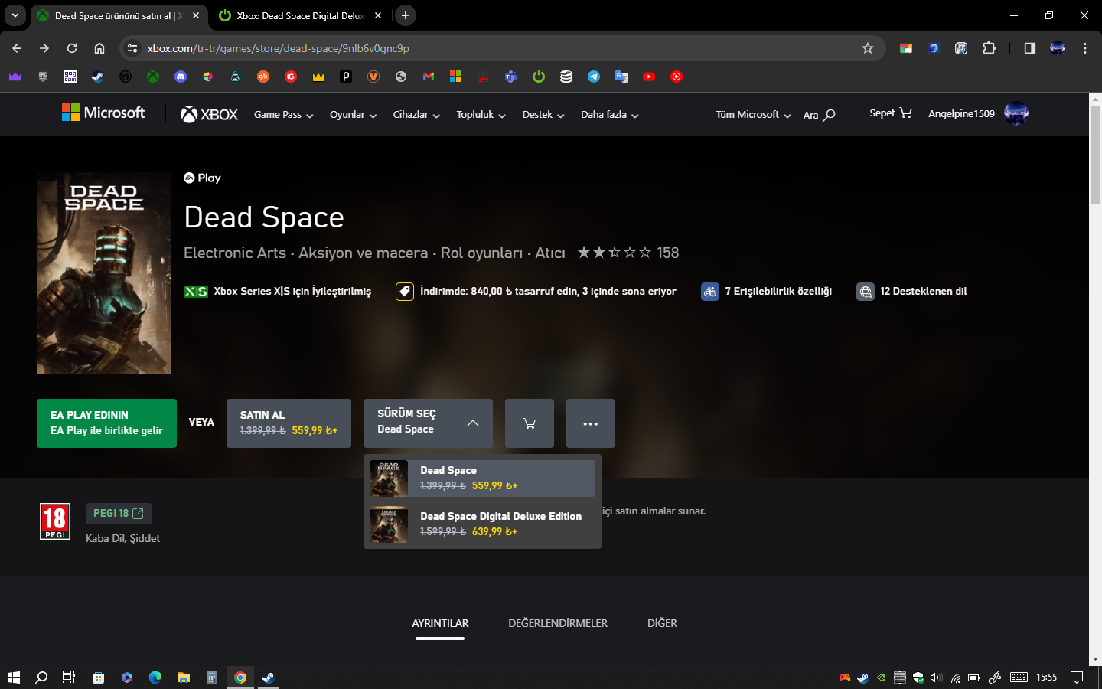
Task: Open File Explorer from the taskbar
Action: tap(184, 678)
